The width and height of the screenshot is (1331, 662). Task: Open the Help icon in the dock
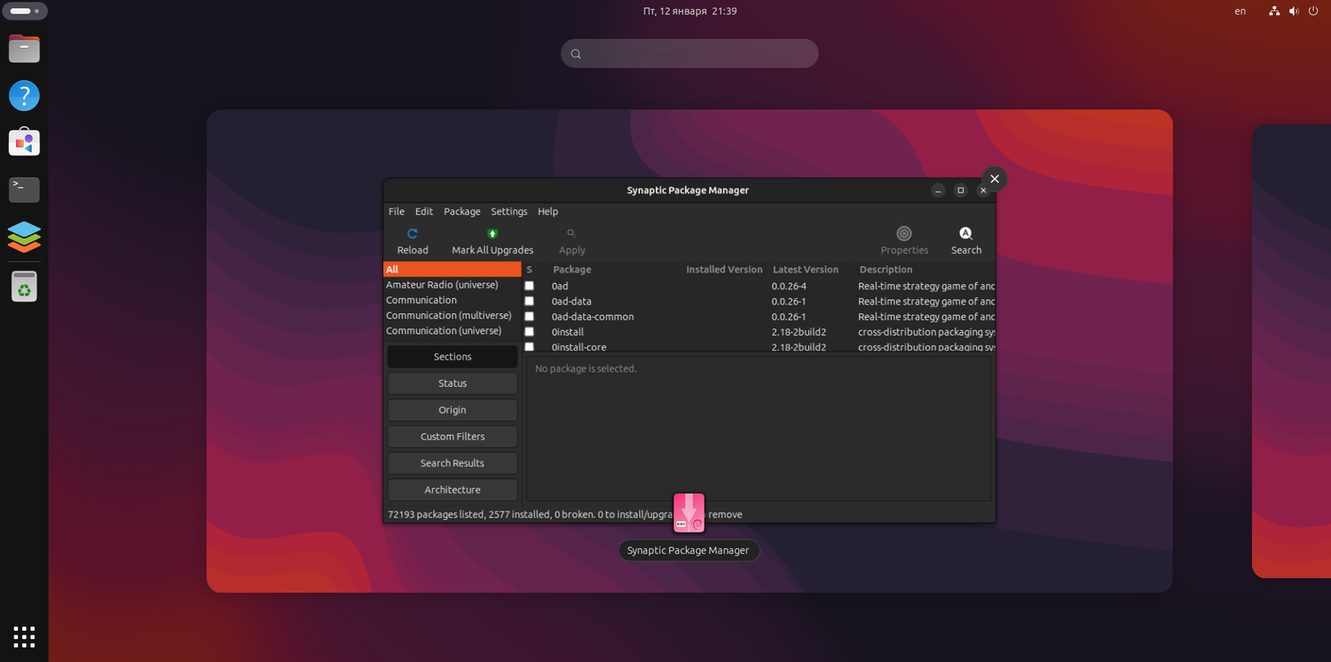pos(24,96)
